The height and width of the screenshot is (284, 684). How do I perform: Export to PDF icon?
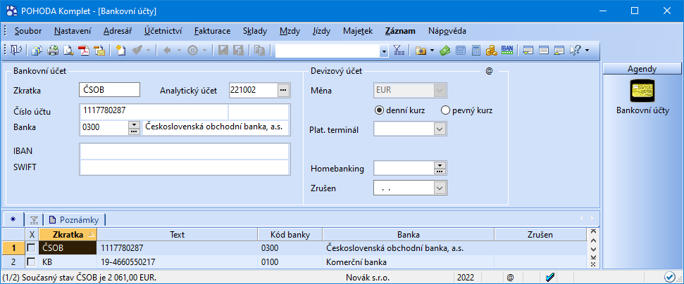point(84,50)
